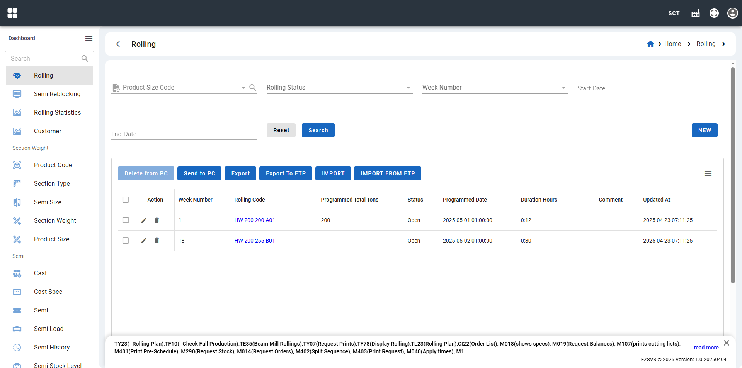The height and width of the screenshot is (368, 742).
Task: Delete the HW-200-255-B01 row using trash icon
Action: [x=157, y=241]
